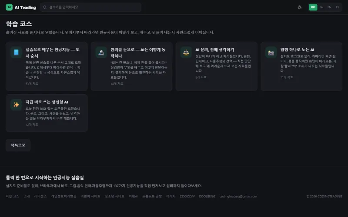Open the 어떤AI footer link

(133, 196)
